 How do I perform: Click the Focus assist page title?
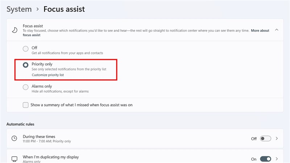click(x=64, y=9)
